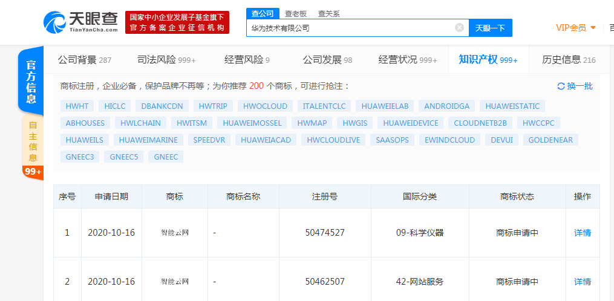Select the CLOUDNETB2B trademark tag
The image size is (614, 301).
[480, 123]
